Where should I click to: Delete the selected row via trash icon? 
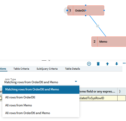(x=98, y=64)
